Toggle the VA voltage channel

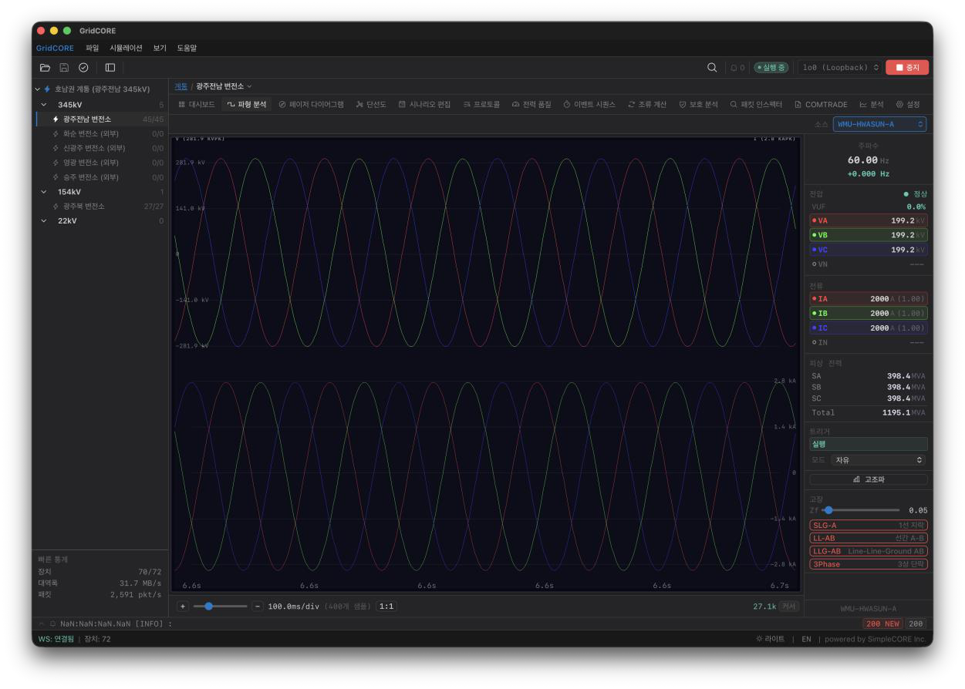click(869, 220)
